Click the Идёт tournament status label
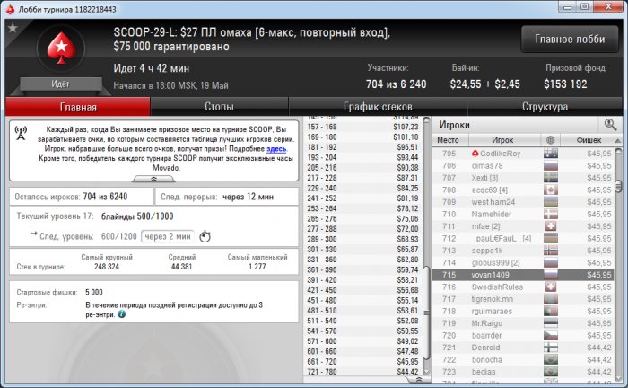This screenshot has height=388, width=628. [x=60, y=84]
